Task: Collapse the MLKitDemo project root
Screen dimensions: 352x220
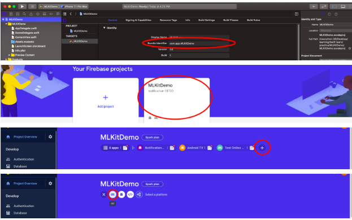Action: coord(3,20)
